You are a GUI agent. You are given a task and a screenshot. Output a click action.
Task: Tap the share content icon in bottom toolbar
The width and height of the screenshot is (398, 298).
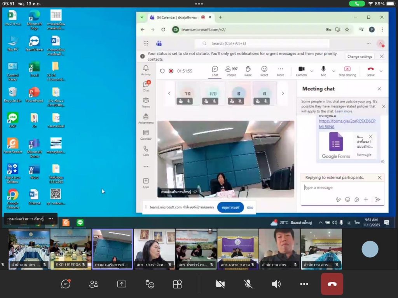coord(122,284)
